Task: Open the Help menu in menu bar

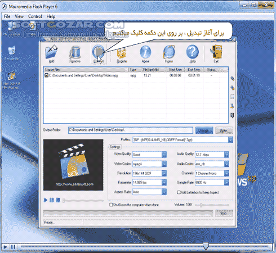Action: (51, 16)
